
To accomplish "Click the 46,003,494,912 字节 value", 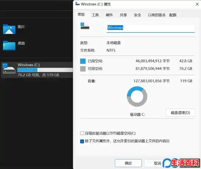I will coord(152,61).
